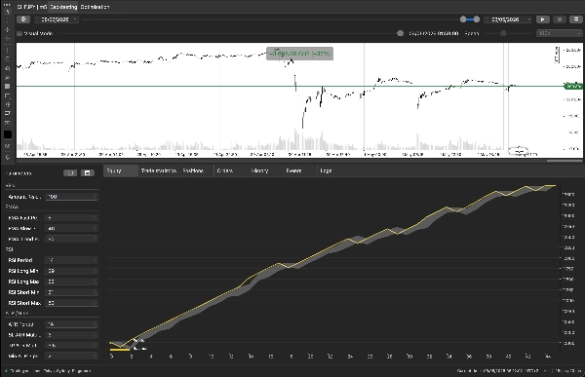Click the RSI group heading in Parameters
The width and height of the screenshot is (585, 377).
[x=10, y=249]
